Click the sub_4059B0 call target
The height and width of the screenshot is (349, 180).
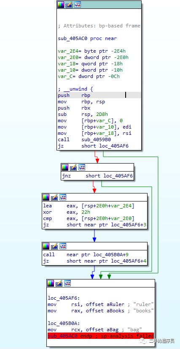pos(96,140)
